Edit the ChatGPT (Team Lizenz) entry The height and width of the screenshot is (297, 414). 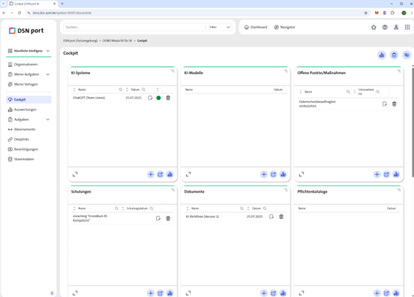pyautogui.click(x=151, y=98)
